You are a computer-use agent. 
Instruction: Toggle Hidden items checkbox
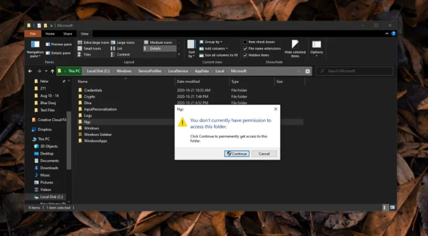(x=256, y=55)
